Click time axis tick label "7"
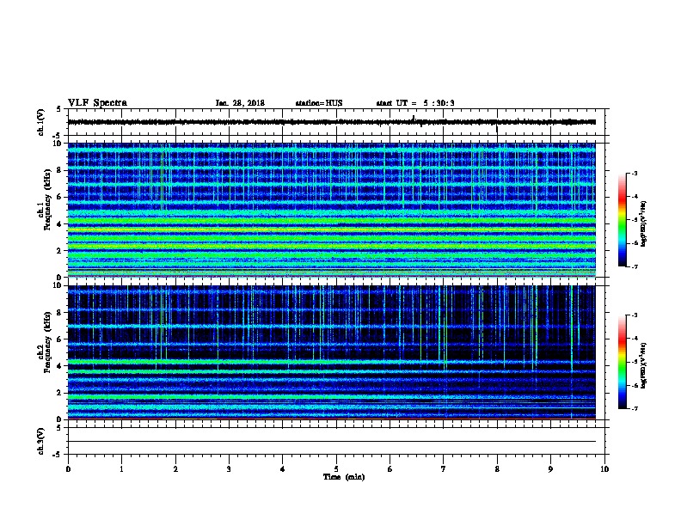The height and width of the screenshot is (526, 681). pyautogui.click(x=444, y=468)
